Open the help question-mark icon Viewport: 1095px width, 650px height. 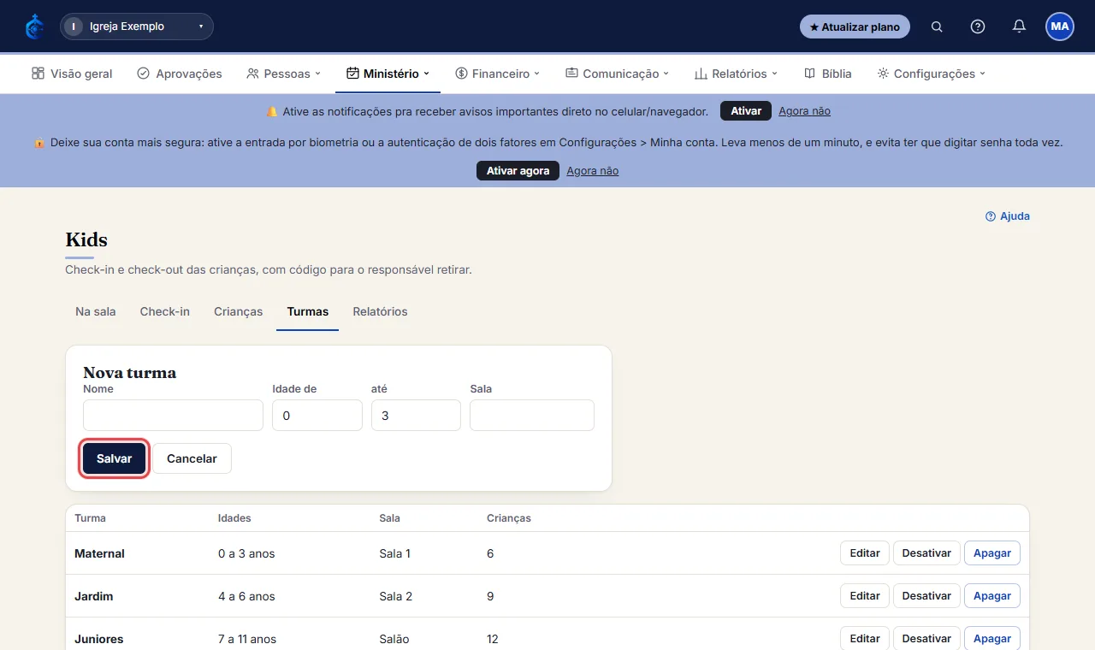(x=978, y=27)
